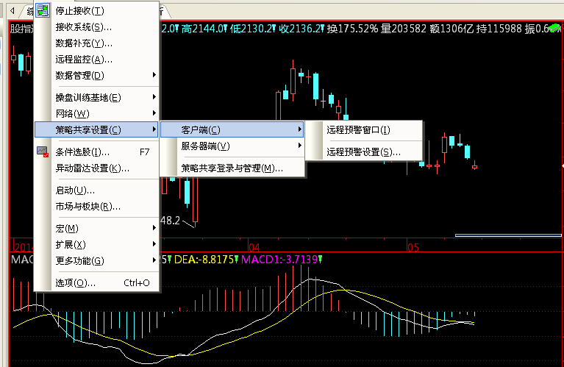Viewport: 564px width, 367px height.
Task: Open 选项(O)... menu entry
Action: click(x=96, y=283)
